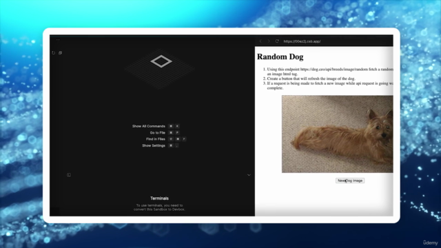
Task: Collapse the bottom panel with the chevron
Action: tap(249, 175)
